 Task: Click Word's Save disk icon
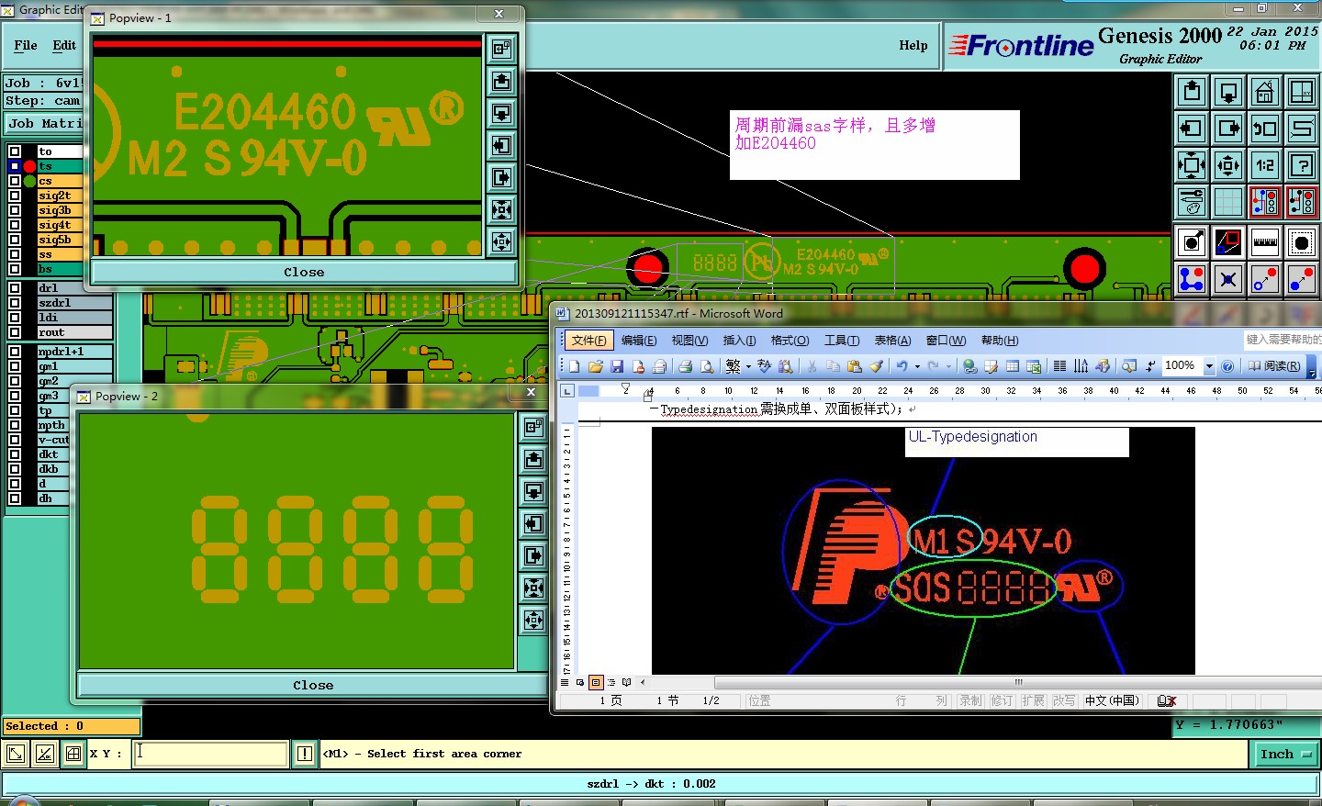tap(617, 366)
